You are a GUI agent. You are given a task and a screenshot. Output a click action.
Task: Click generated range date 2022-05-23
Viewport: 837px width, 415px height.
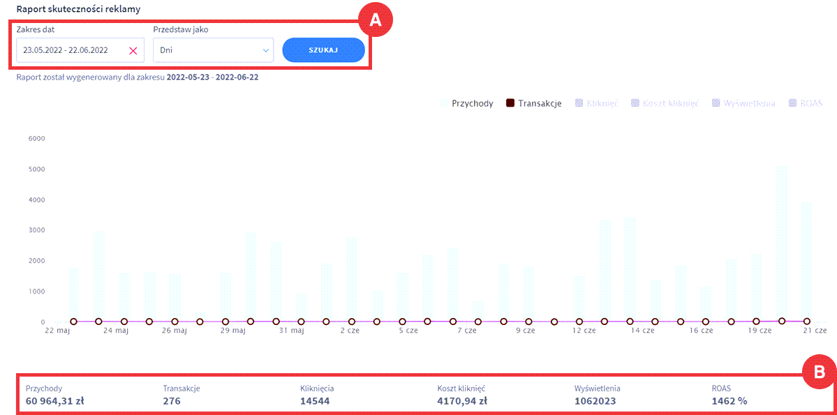pos(189,77)
